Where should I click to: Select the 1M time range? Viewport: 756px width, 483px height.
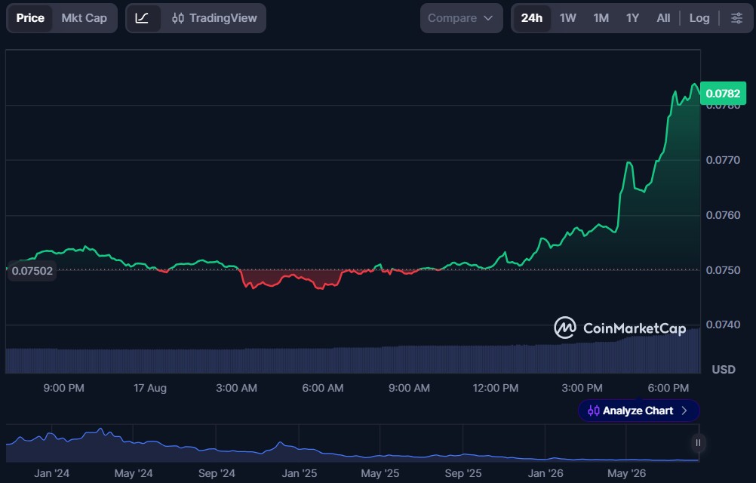pyautogui.click(x=601, y=18)
